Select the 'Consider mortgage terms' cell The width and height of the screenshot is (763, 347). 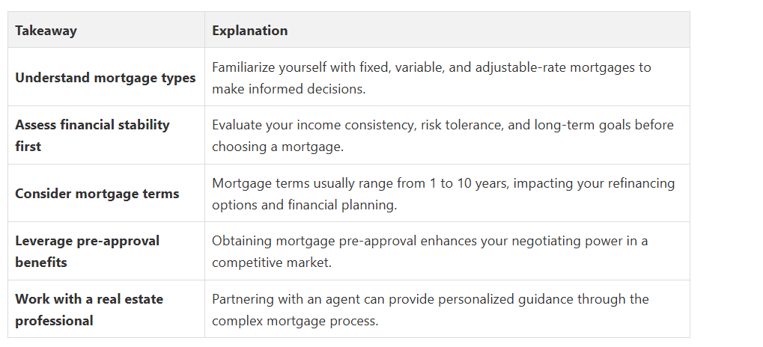click(x=106, y=193)
